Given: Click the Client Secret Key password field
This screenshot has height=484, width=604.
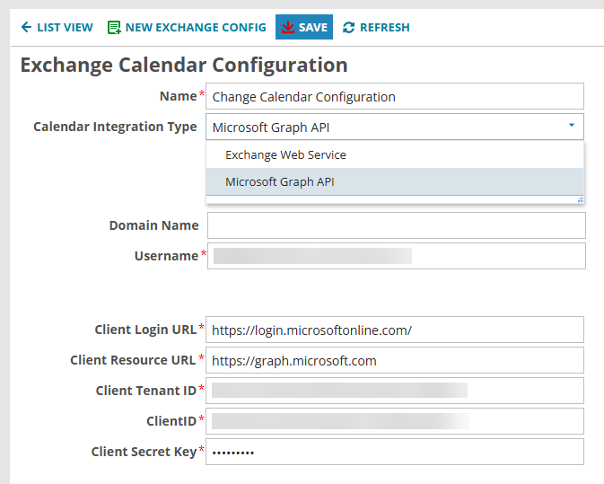Looking at the screenshot, I should tap(395, 452).
